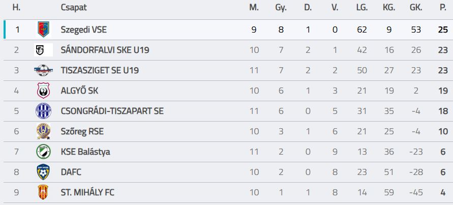Go to SÁNDORFALVI SKE U19 team link
This screenshot has height=205, width=453.
coord(105,50)
